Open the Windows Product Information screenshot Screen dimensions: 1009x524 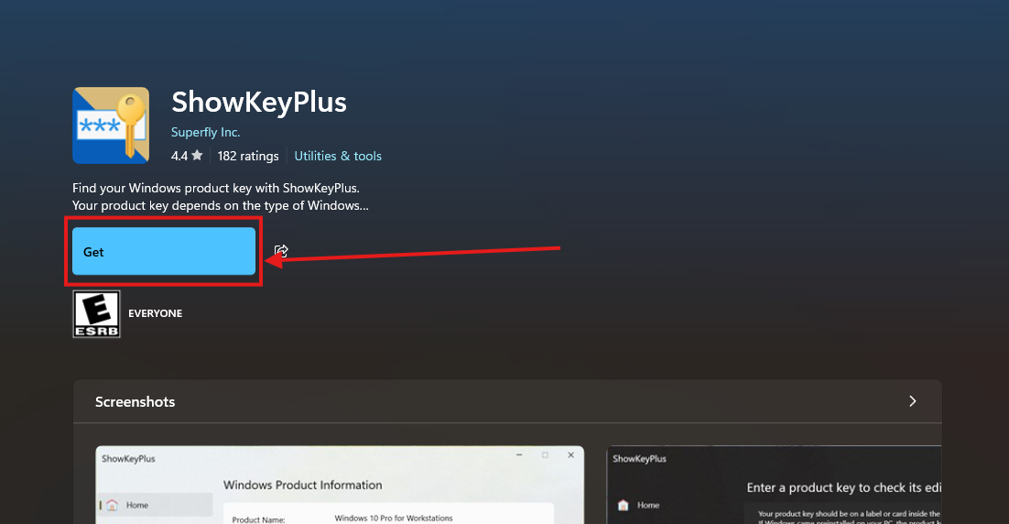[x=340, y=485]
